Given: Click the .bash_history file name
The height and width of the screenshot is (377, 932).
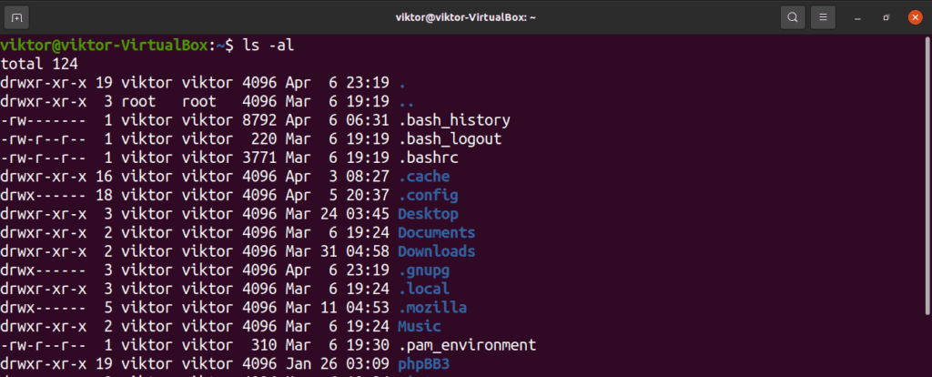Looking at the screenshot, I should (454, 120).
